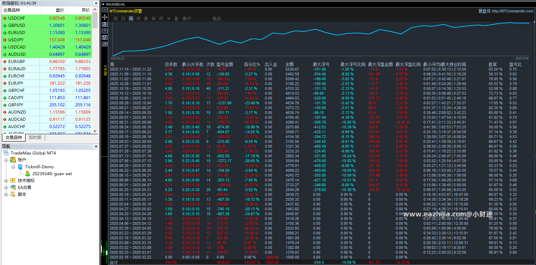Viewport: 536px width, 265px height.
Task: Close the 导航 navigator panel
Action: [x=95, y=146]
